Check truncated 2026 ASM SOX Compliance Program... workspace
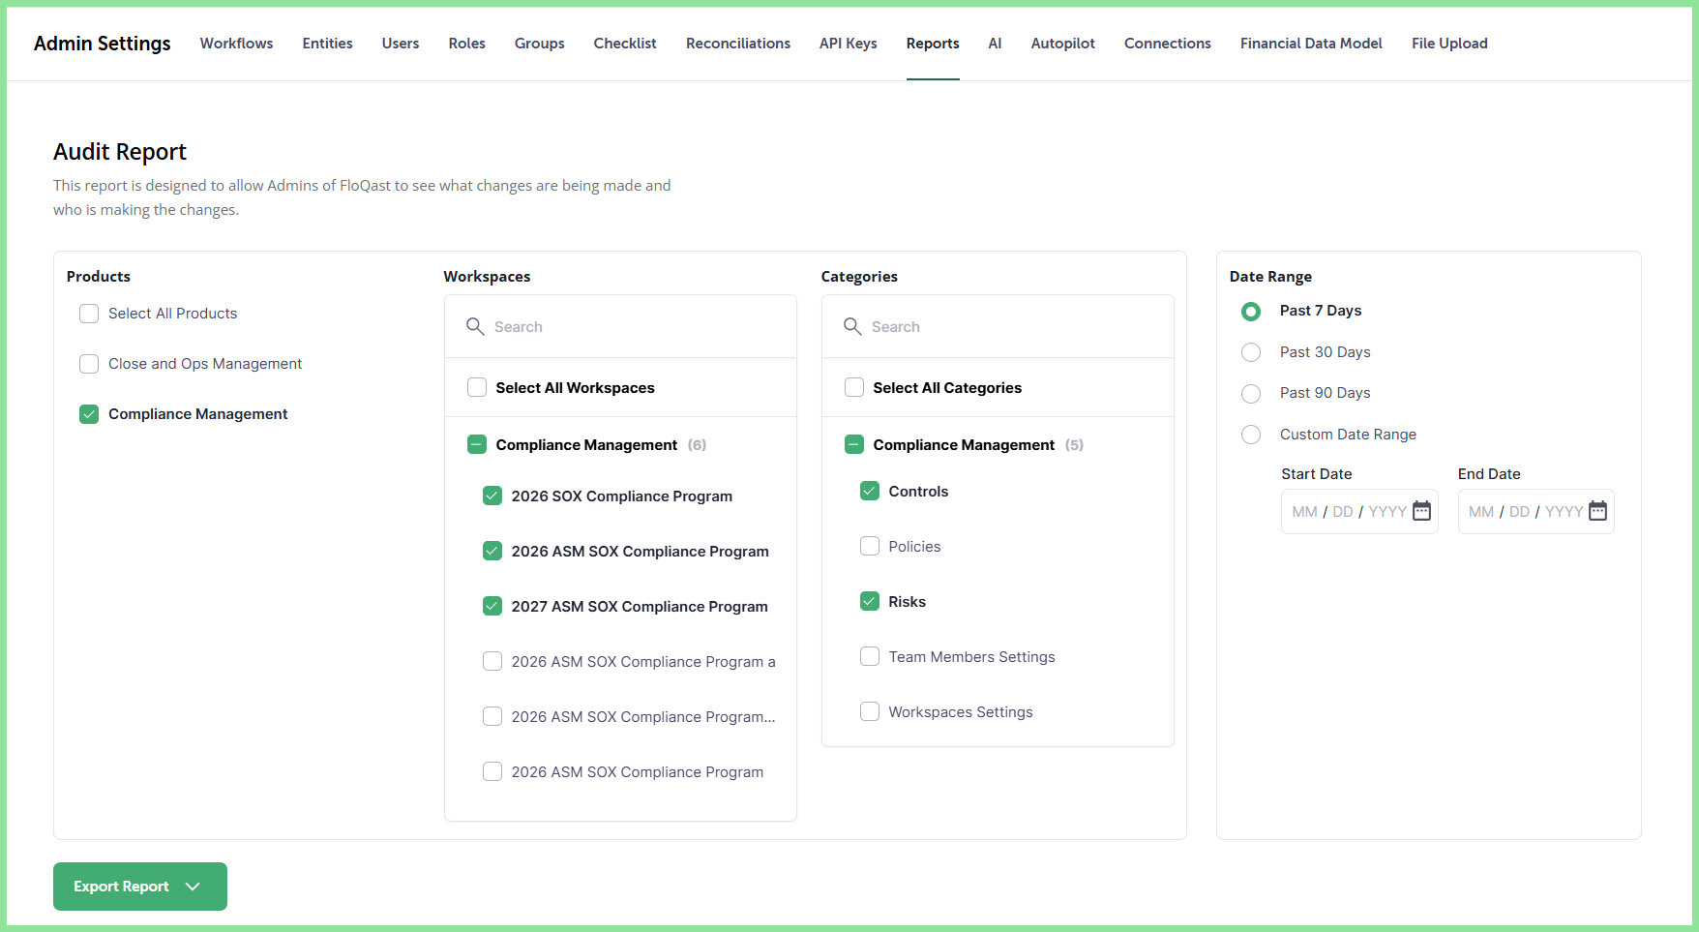 pyautogui.click(x=492, y=716)
